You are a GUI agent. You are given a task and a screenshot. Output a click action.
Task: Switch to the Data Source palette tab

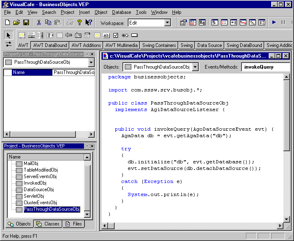[x=210, y=45]
